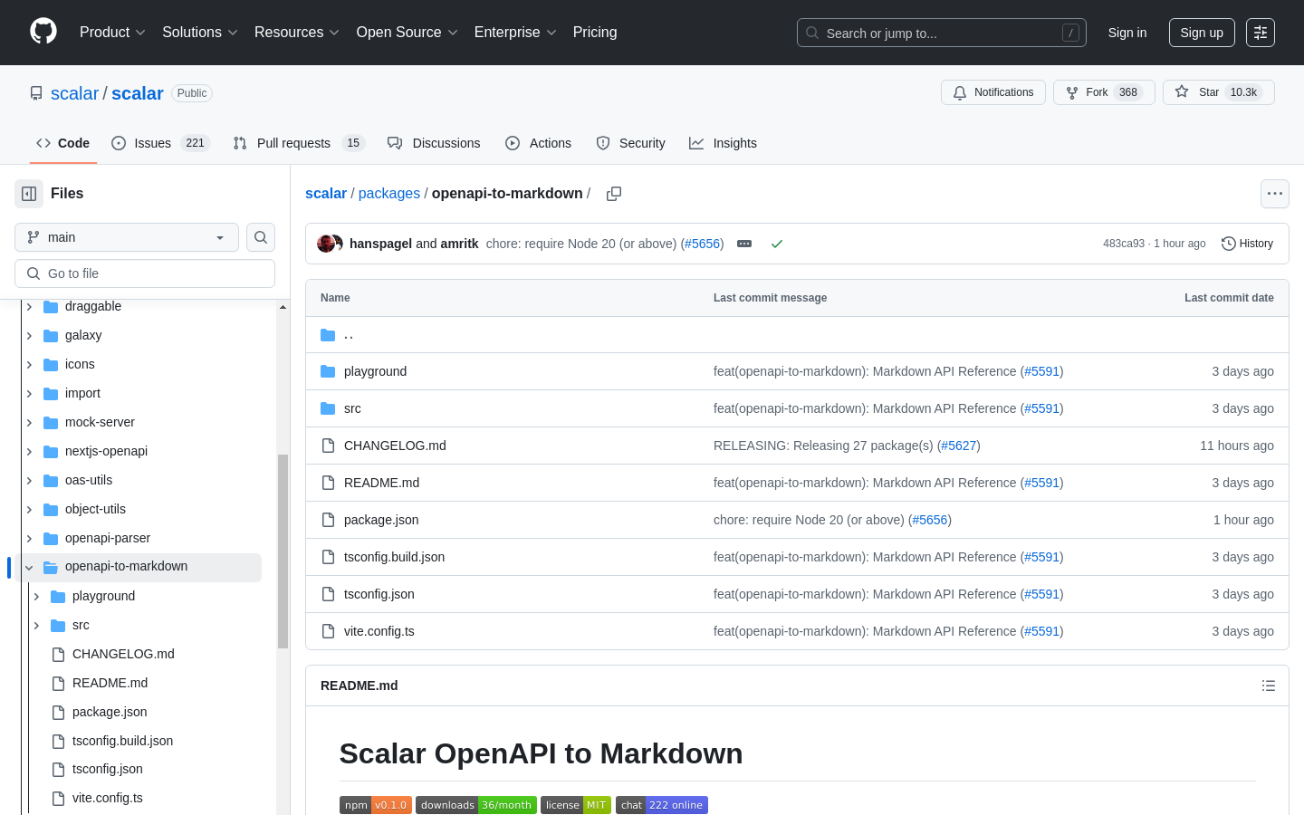This screenshot has width=1304, height=815.
Task: Open the Product menu
Action: (x=112, y=33)
